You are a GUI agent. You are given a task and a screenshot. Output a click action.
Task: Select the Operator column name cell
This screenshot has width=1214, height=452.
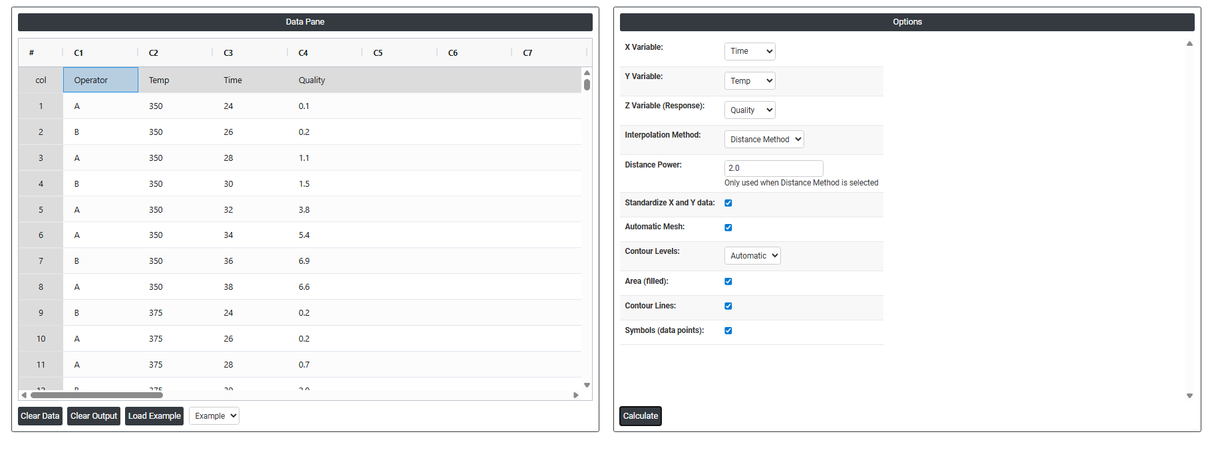point(100,80)
